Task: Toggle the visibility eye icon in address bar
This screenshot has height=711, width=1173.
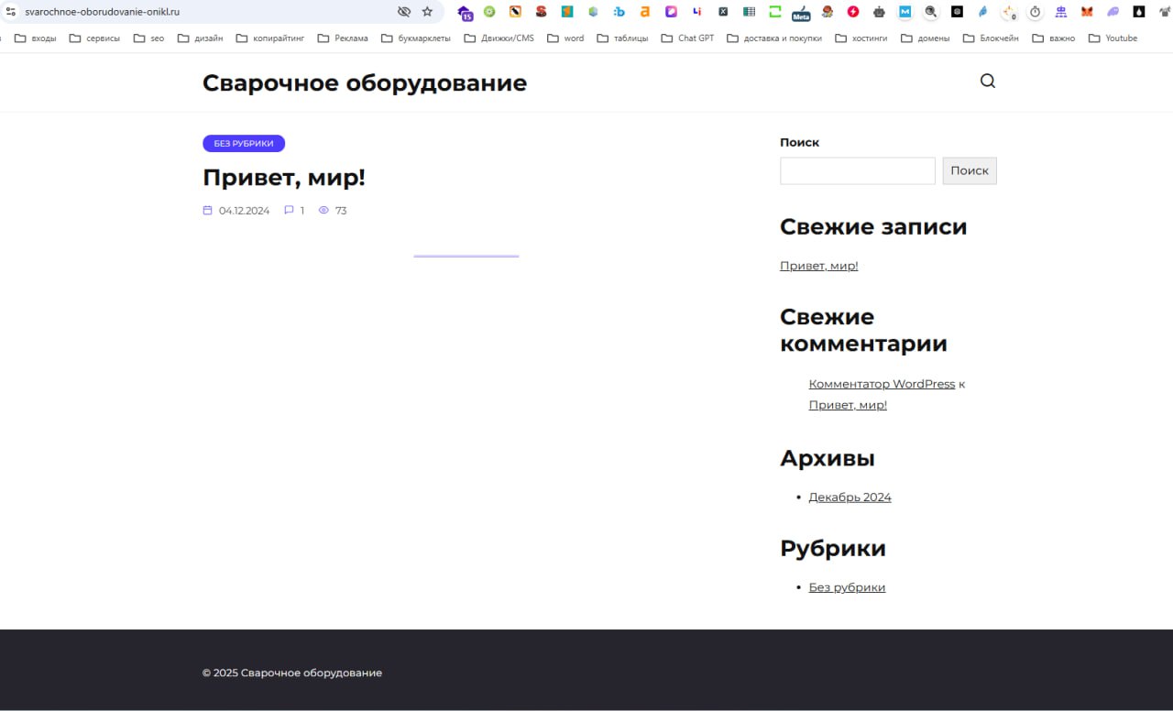Action: 403,12
